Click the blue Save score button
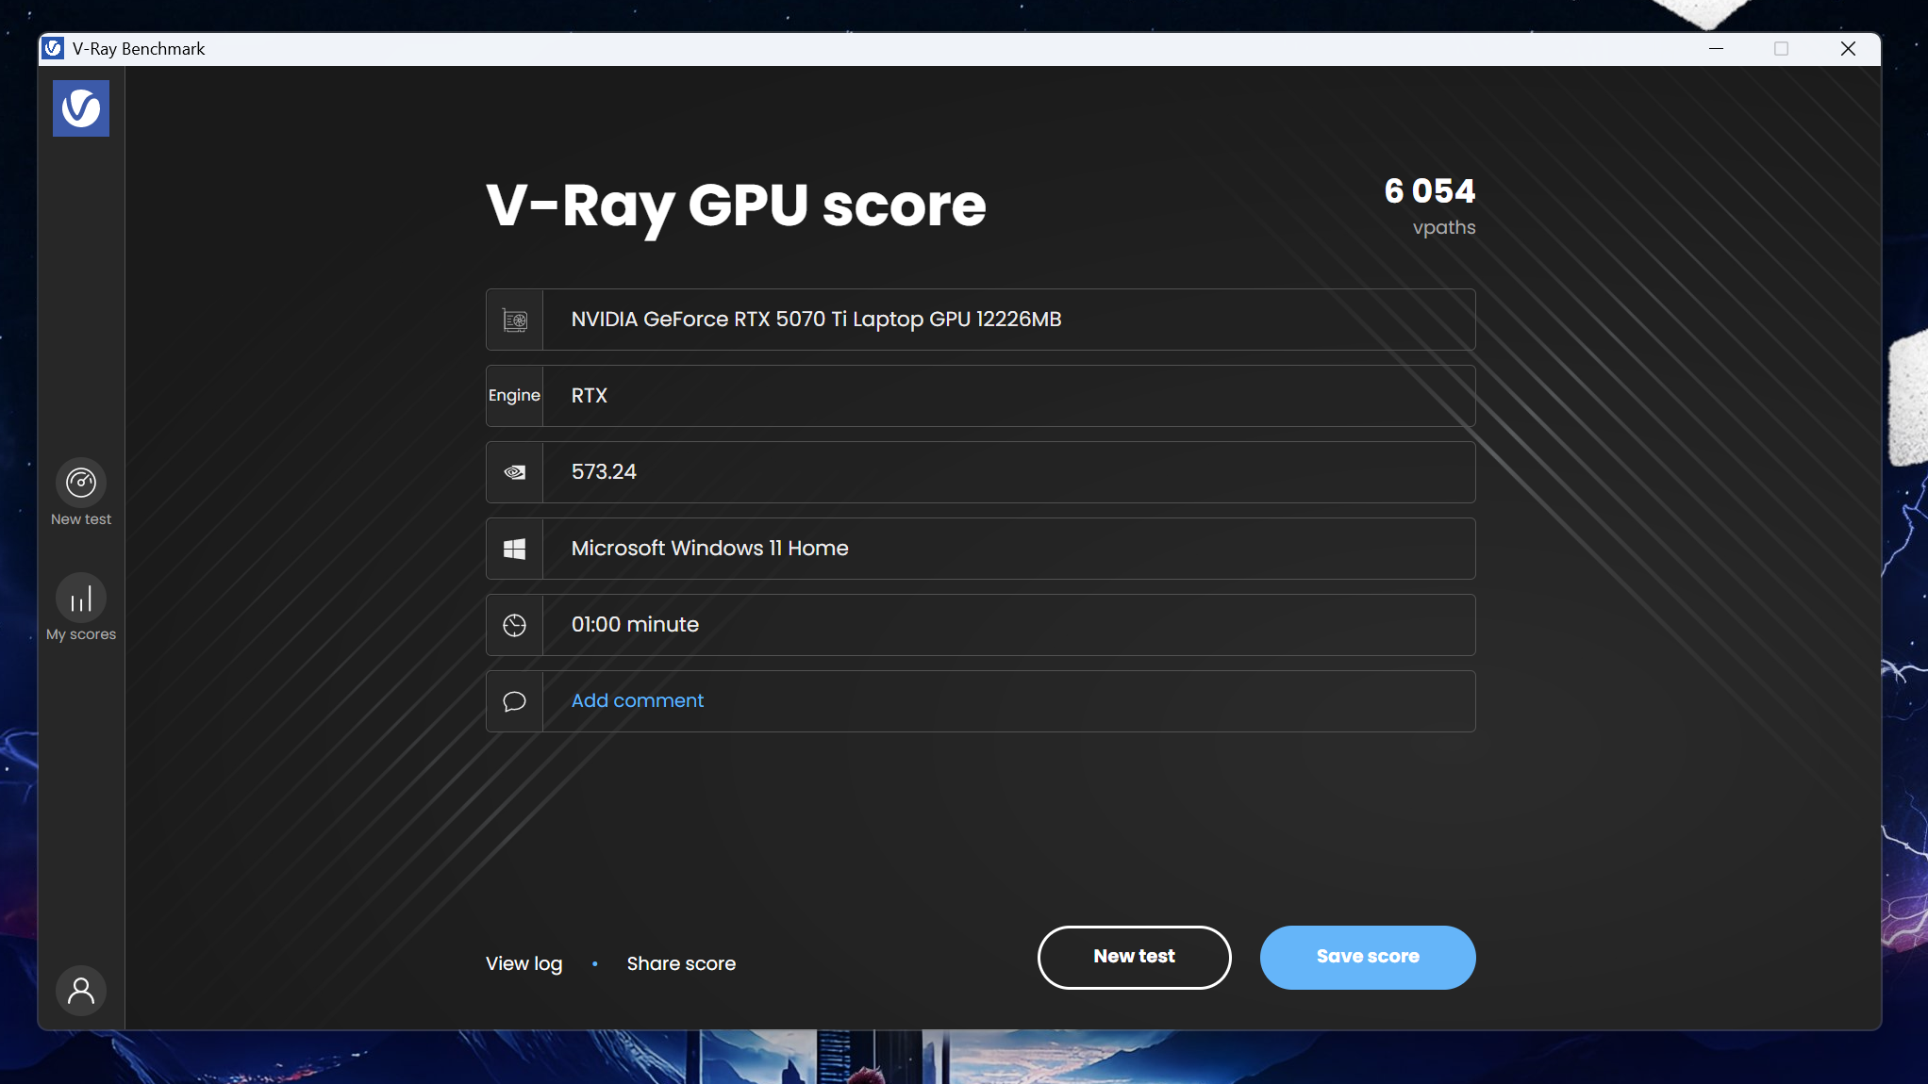 coord(1368,957)
